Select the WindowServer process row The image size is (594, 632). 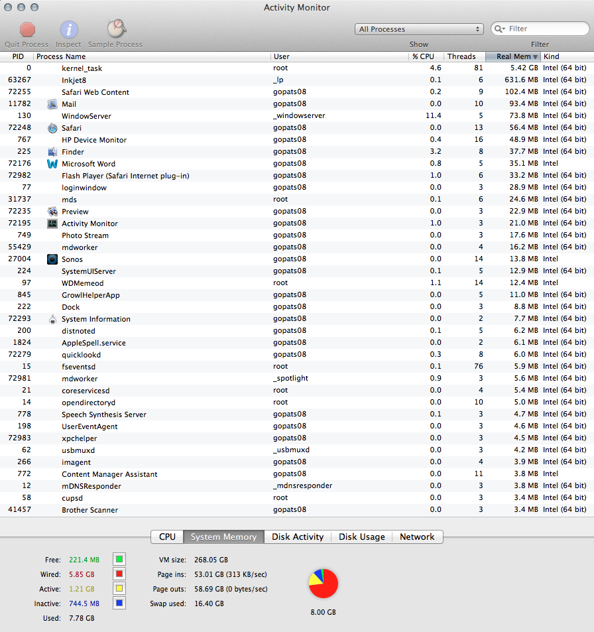pyautogui.click(x=297, y=115)
